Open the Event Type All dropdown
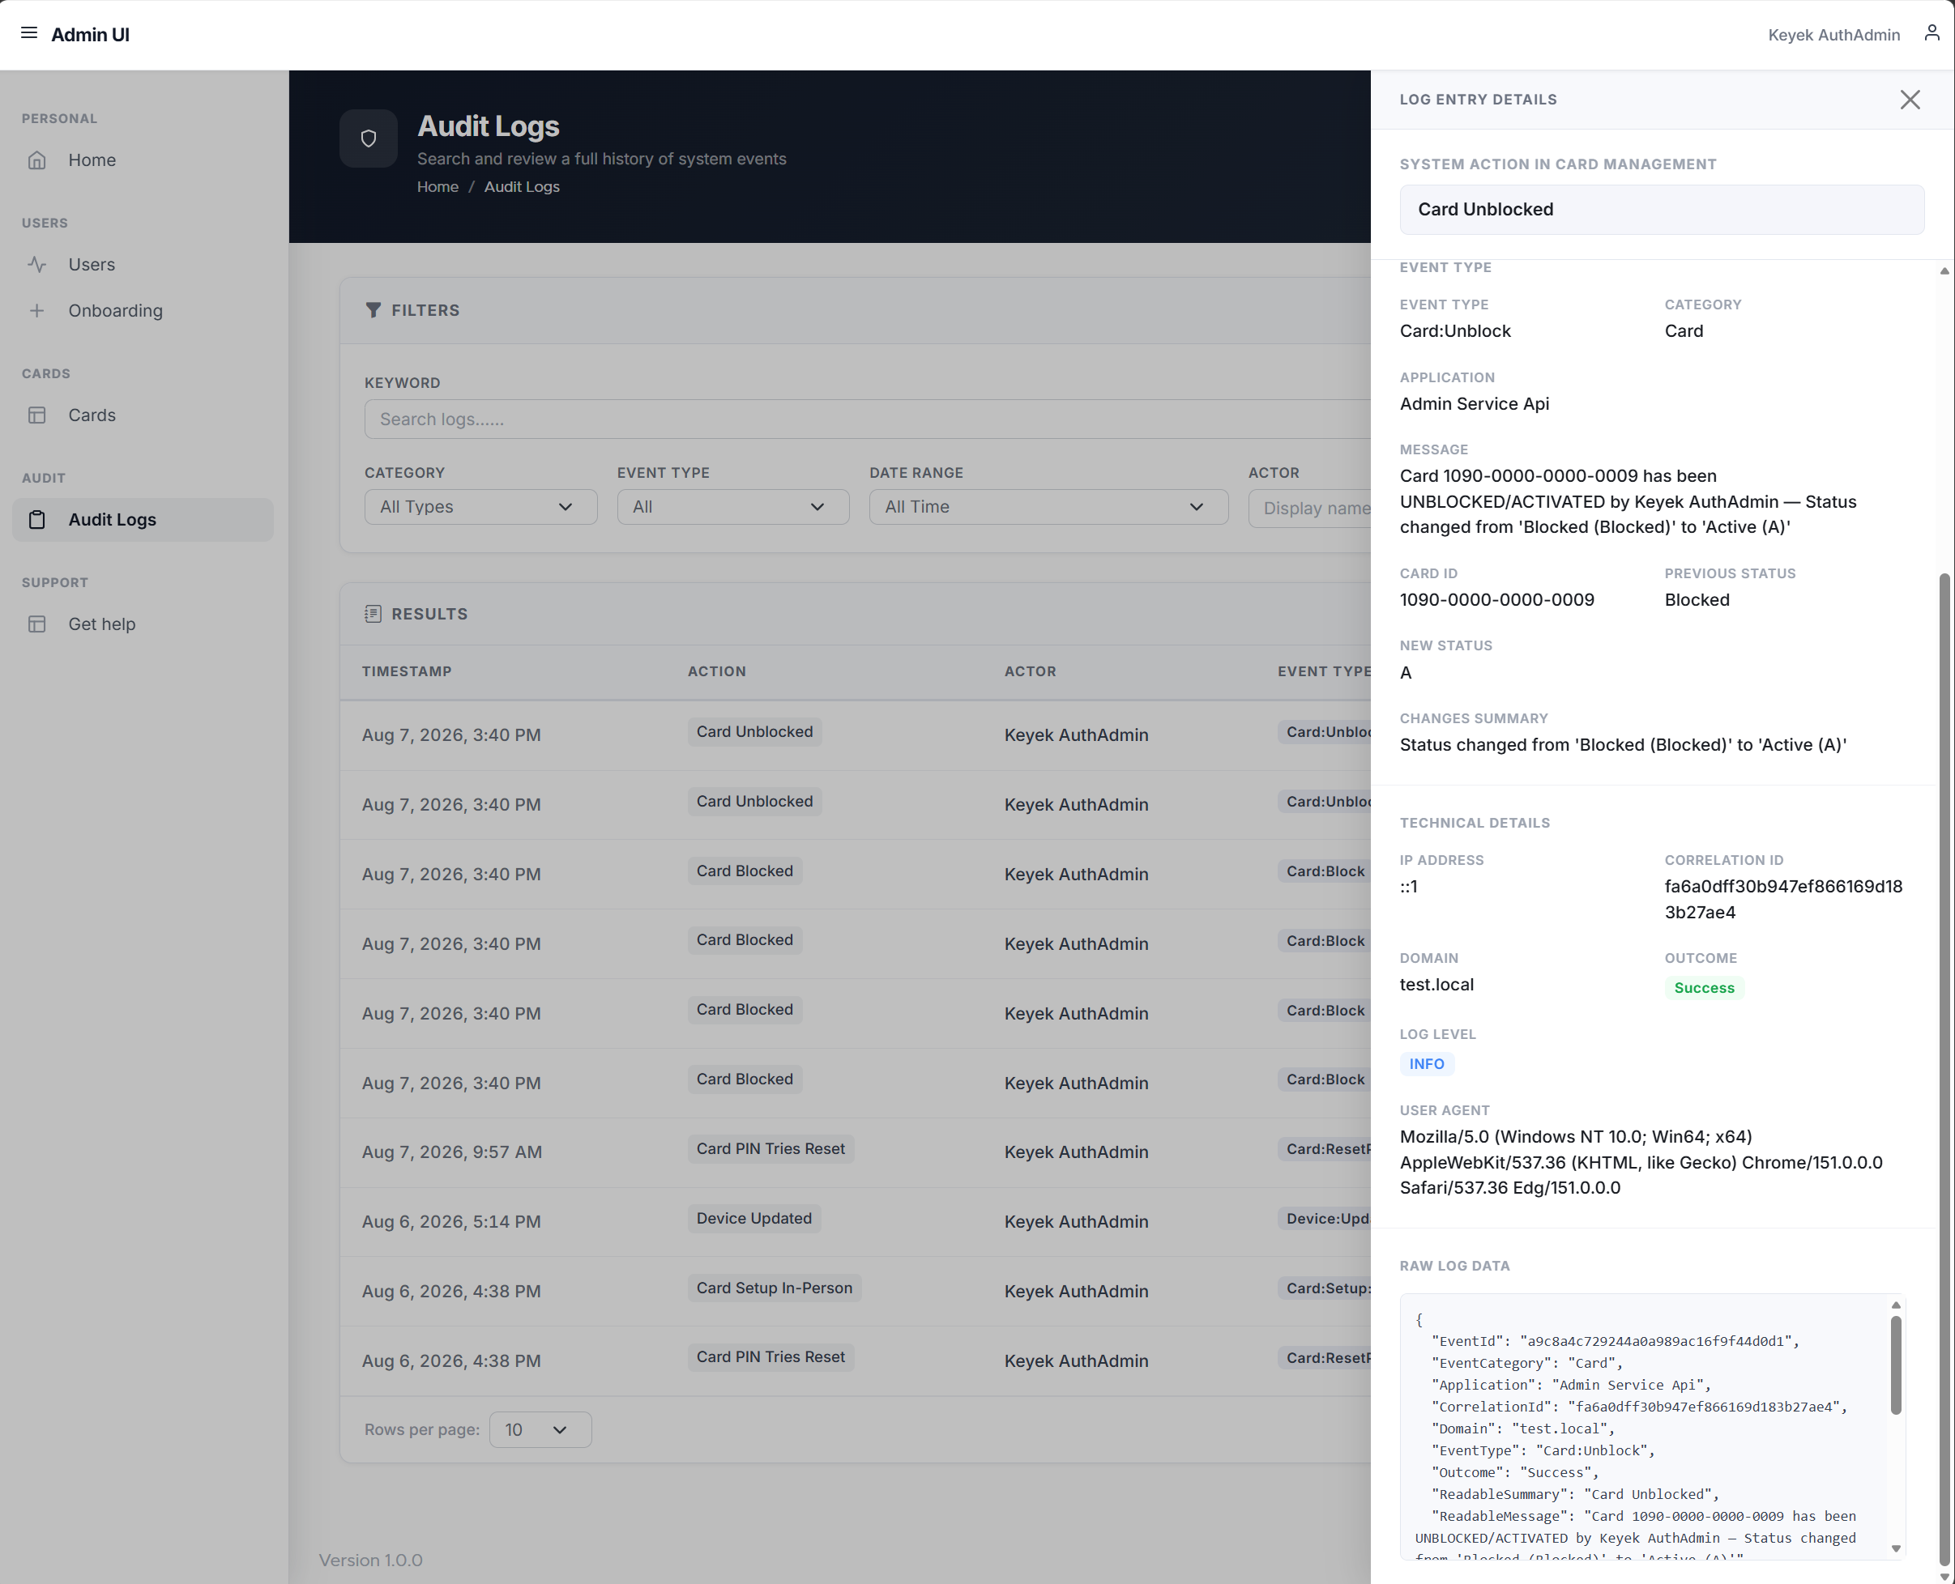1955x1584 pixels. tap(733, 507)
